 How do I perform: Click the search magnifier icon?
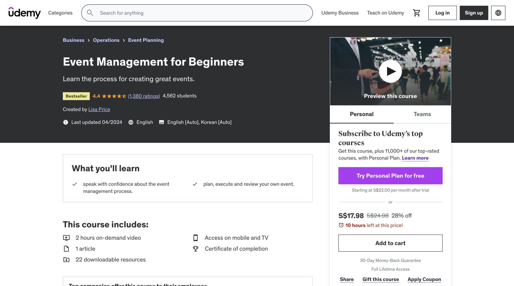coord(90,13)
